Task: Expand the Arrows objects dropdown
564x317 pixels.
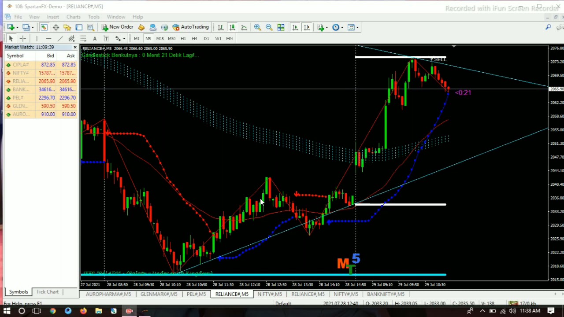Action: click(x=124, y=39)
